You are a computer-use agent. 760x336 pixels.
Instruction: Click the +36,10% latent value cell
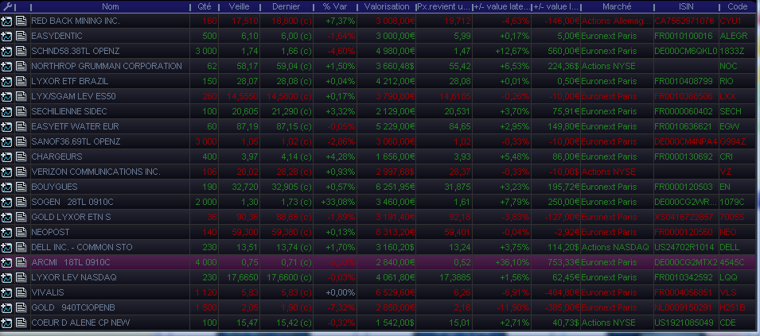click(501, 262)
